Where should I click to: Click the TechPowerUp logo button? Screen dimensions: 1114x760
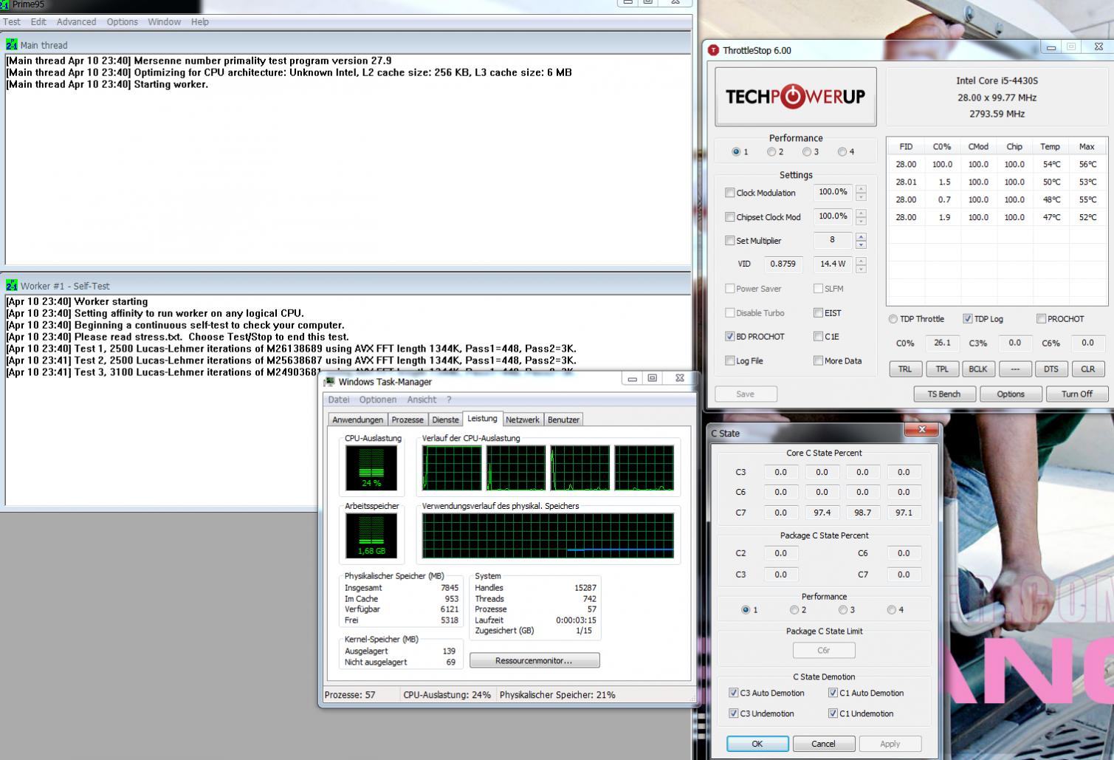(x=795, y=97)
